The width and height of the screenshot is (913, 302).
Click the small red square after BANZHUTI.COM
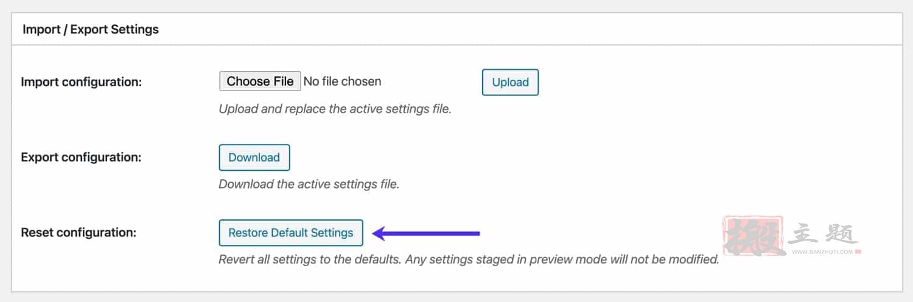[x=858, y=251]
